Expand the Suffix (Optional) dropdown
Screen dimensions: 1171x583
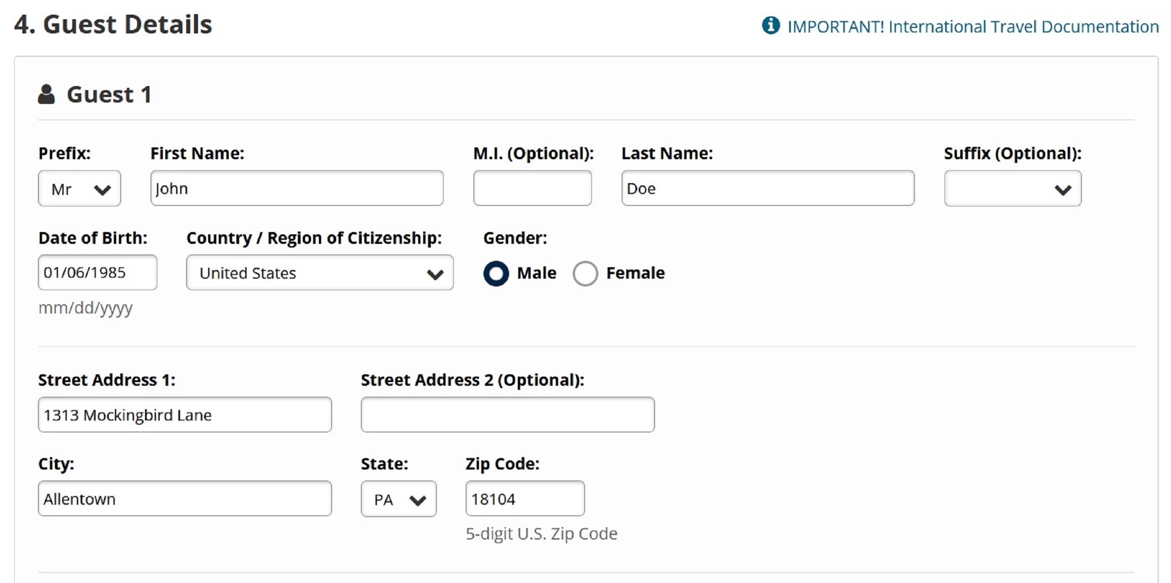1013,189
